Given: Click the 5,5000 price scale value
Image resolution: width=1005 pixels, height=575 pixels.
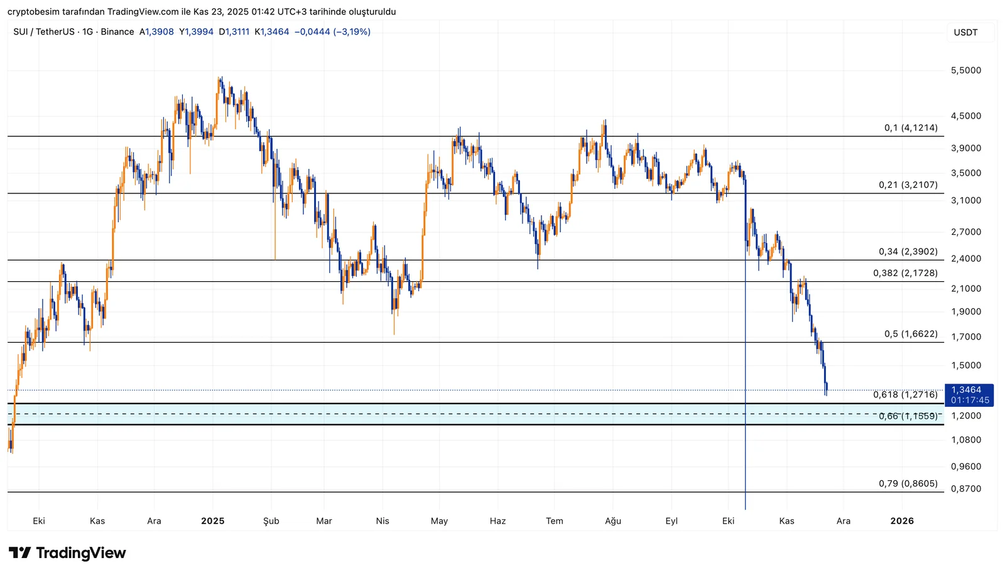Looking at the screenshot, I should coord(965,70).
